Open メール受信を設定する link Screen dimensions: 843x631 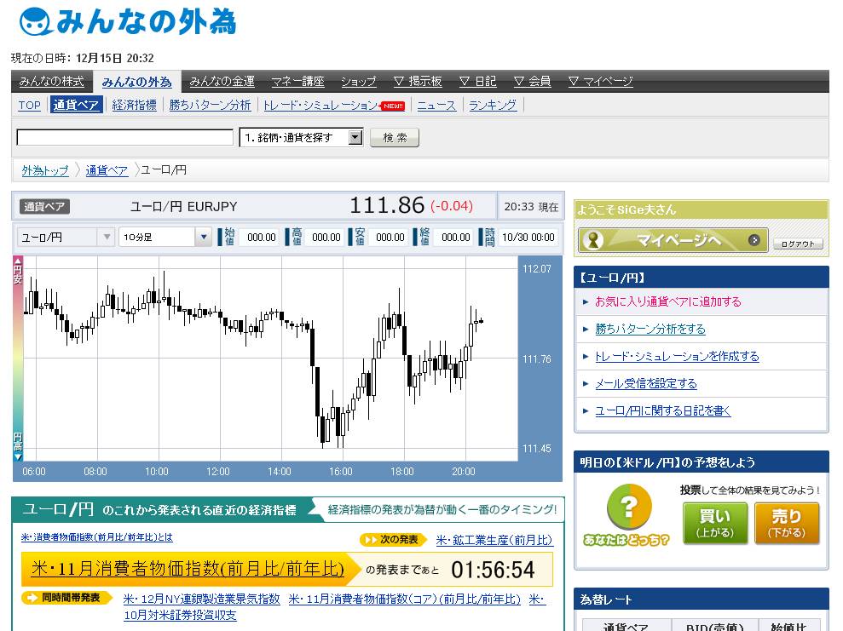(x=646, y=383)
